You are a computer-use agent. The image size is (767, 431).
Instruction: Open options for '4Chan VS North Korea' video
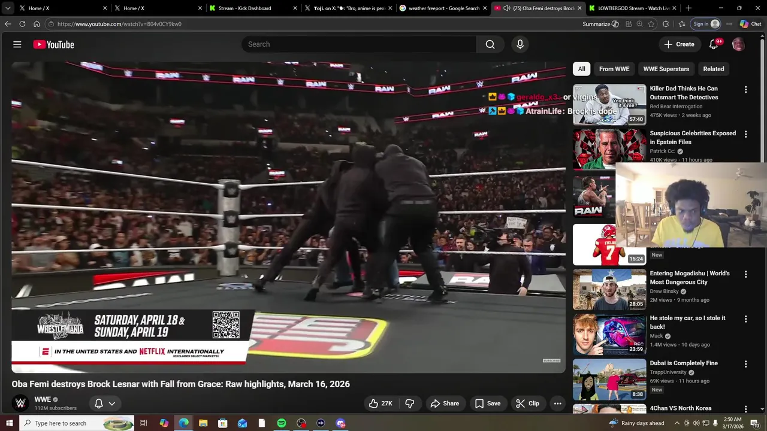745,409
